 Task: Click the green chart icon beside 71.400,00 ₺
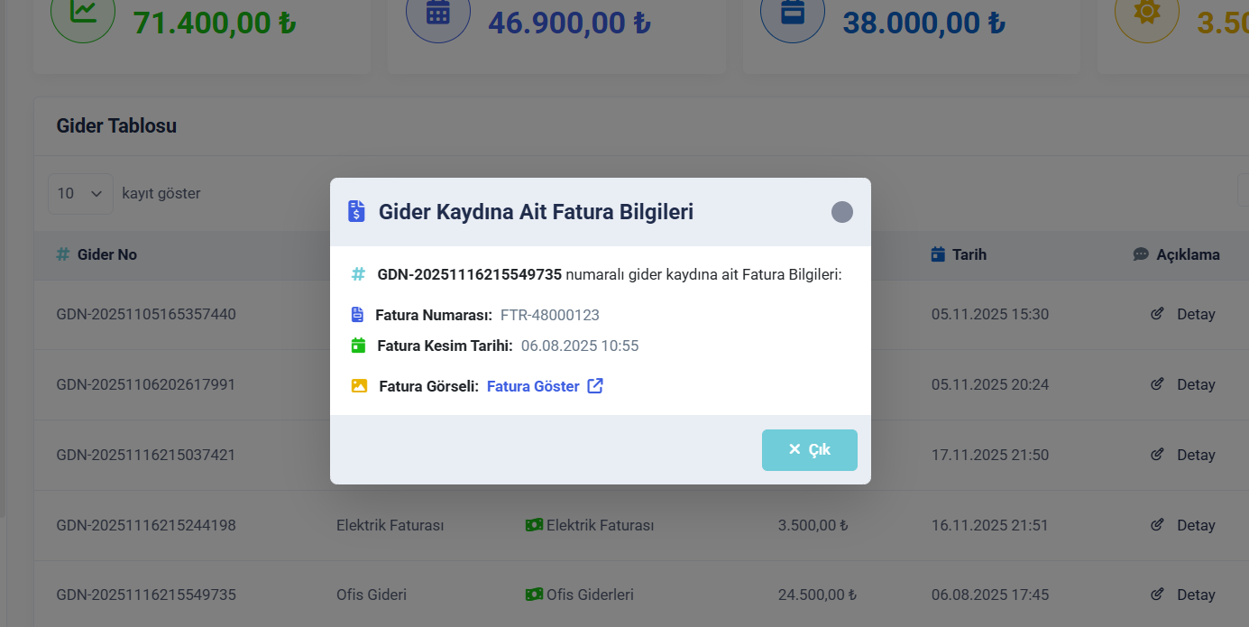pyautogui.click(x=83, y=13)
